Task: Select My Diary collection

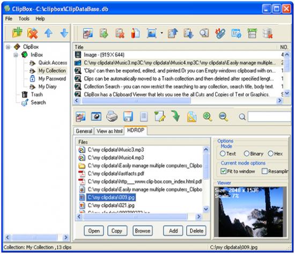Action: click(47, 86)
